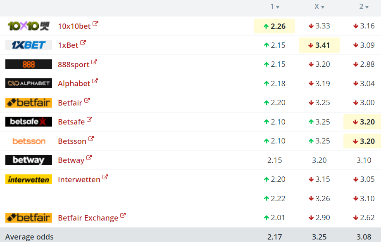Click external link icon next to Betfair Exchange
Image resolution: width=381 pixels, height=242 pixels.
123,215
